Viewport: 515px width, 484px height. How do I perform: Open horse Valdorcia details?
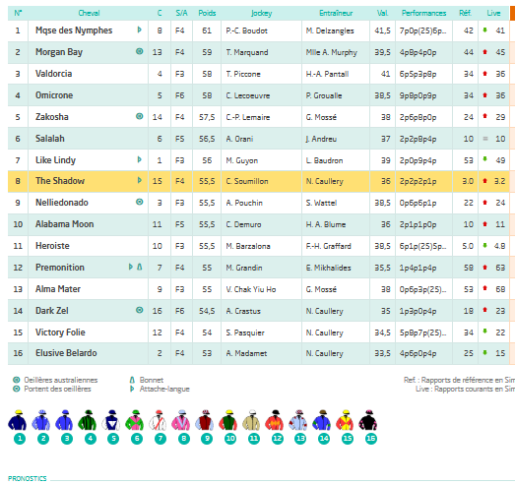(53, 74)
